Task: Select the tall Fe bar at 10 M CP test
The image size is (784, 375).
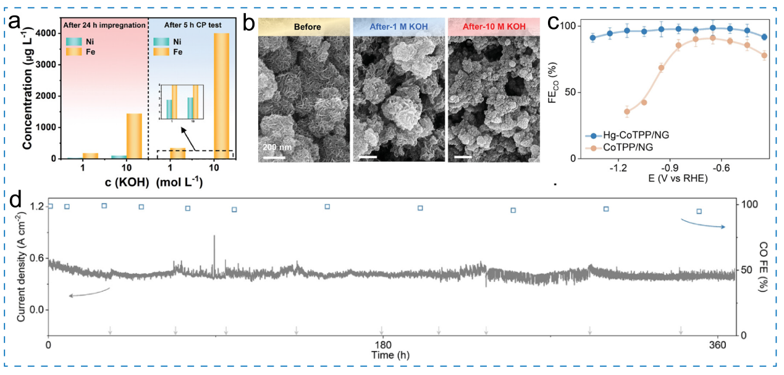Action: tap(221, 96)
